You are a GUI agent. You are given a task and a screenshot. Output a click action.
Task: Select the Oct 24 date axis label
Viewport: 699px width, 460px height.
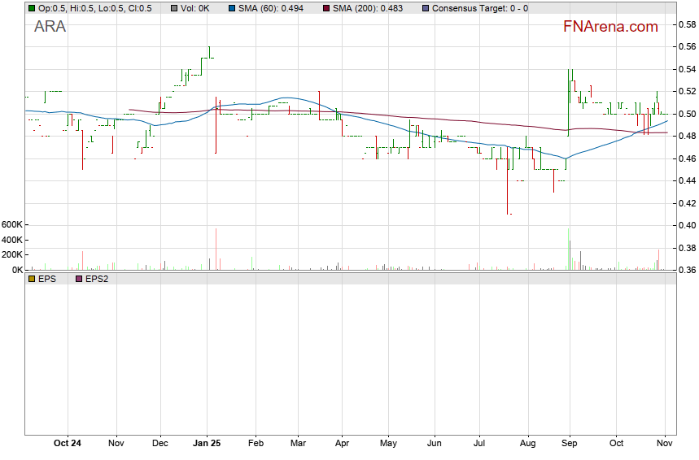[68, 444]
